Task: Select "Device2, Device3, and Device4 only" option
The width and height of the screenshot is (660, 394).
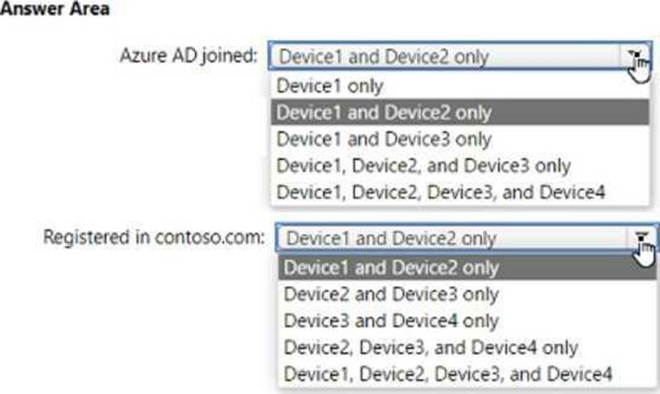Action: pyautogui.click(x=430, y=348)
